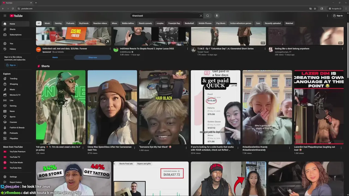Reload the page in browser
Screen dimensions: 349x196
(13, 8)
